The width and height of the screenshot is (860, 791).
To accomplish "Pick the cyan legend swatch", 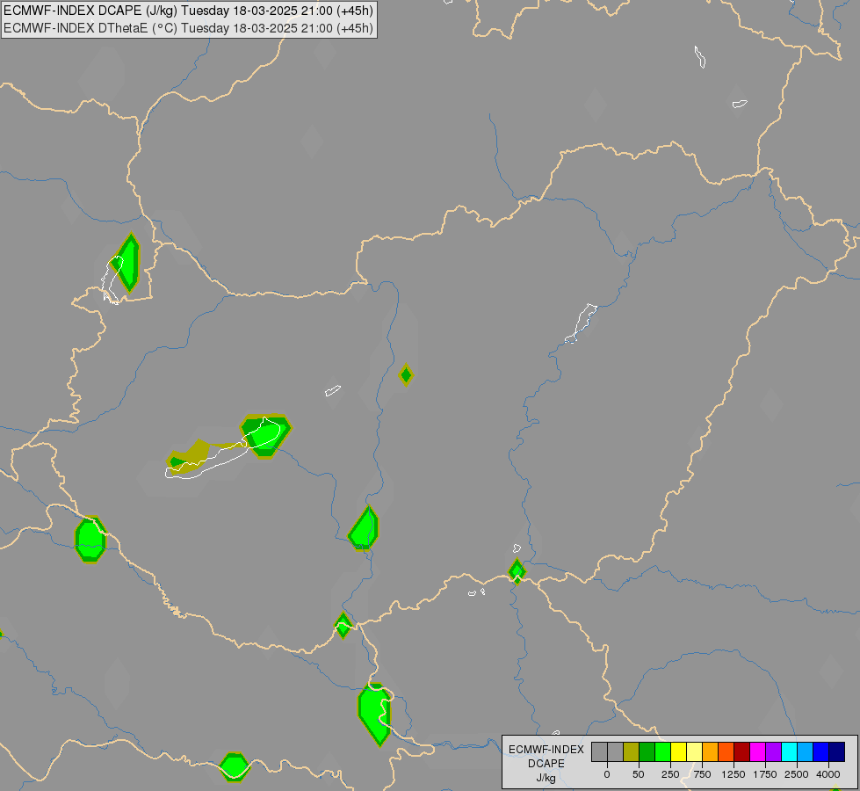I will 790,751.
